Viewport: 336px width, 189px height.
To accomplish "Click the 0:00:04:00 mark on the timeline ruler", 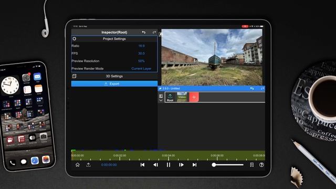I will pos(169,155).
